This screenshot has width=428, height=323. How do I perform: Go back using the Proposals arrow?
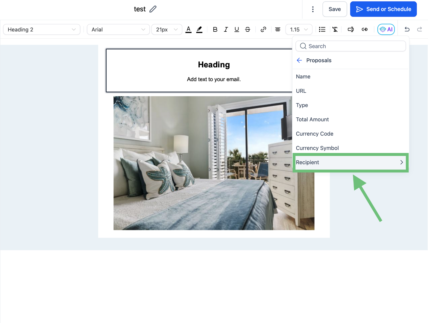[299, 60]
